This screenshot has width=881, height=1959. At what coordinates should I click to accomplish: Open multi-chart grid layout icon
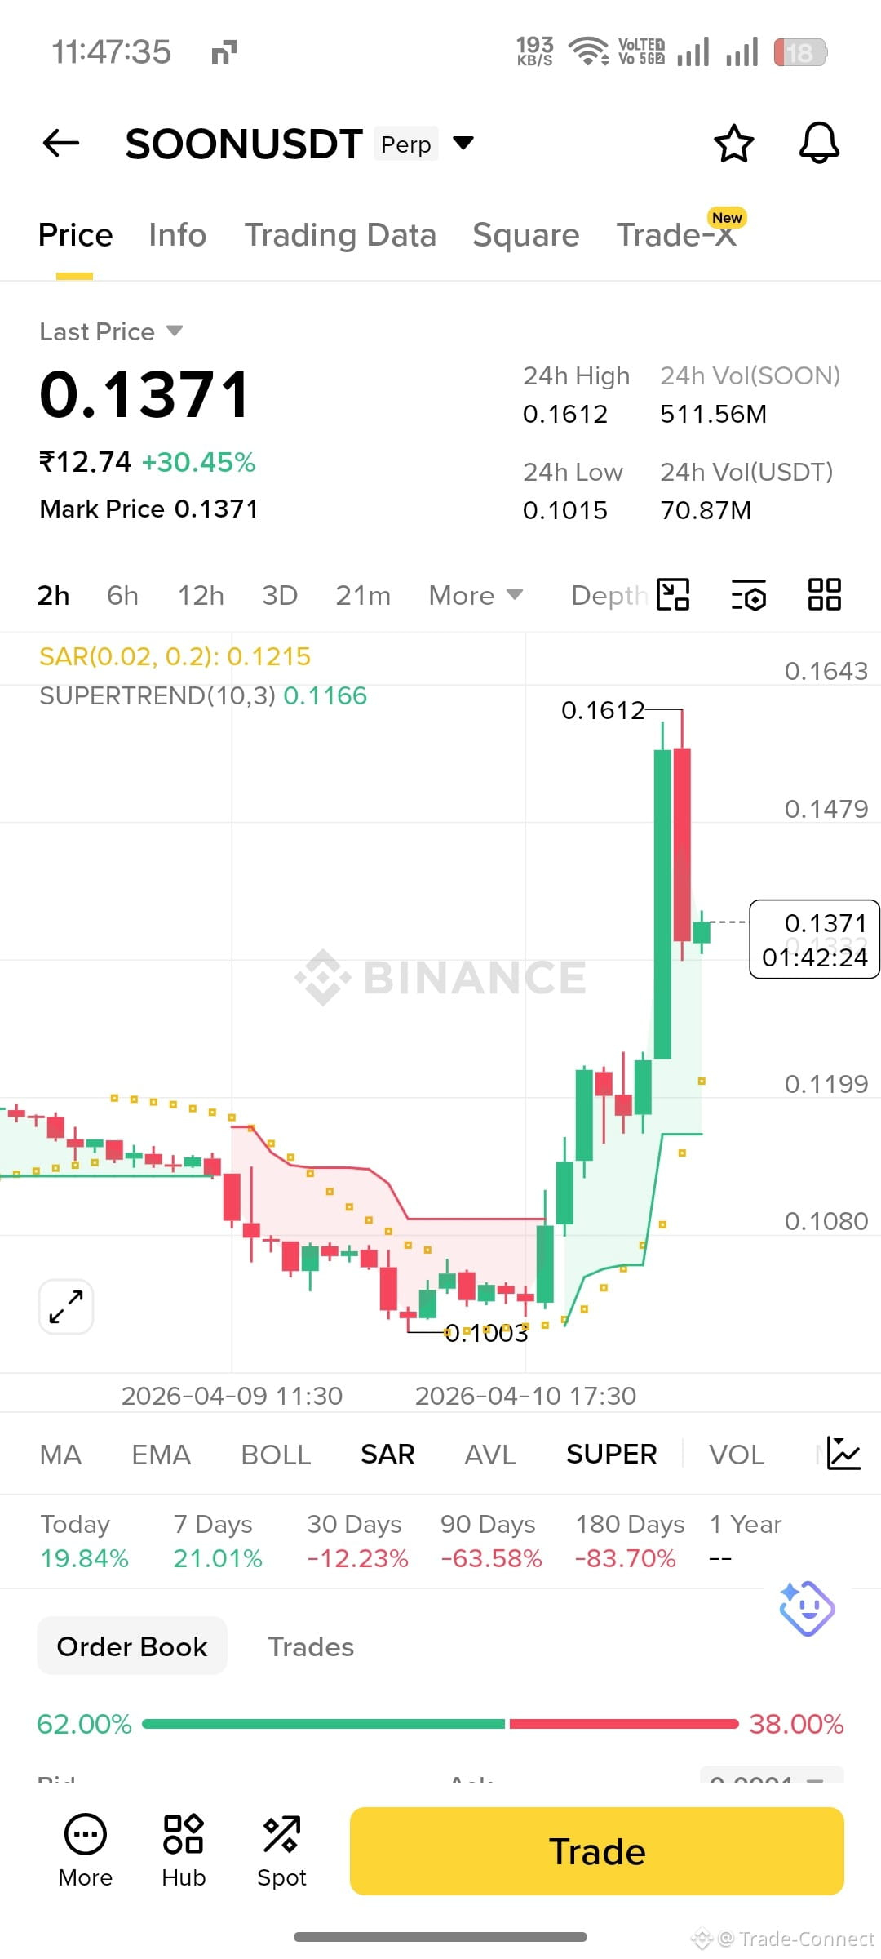point(824,594)
